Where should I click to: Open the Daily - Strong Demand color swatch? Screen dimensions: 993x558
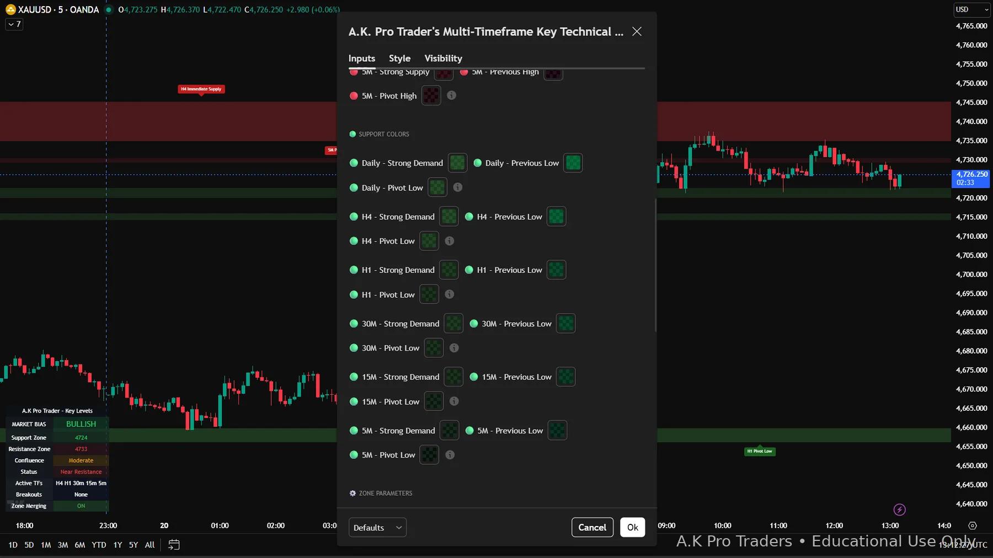pos(457,163)
